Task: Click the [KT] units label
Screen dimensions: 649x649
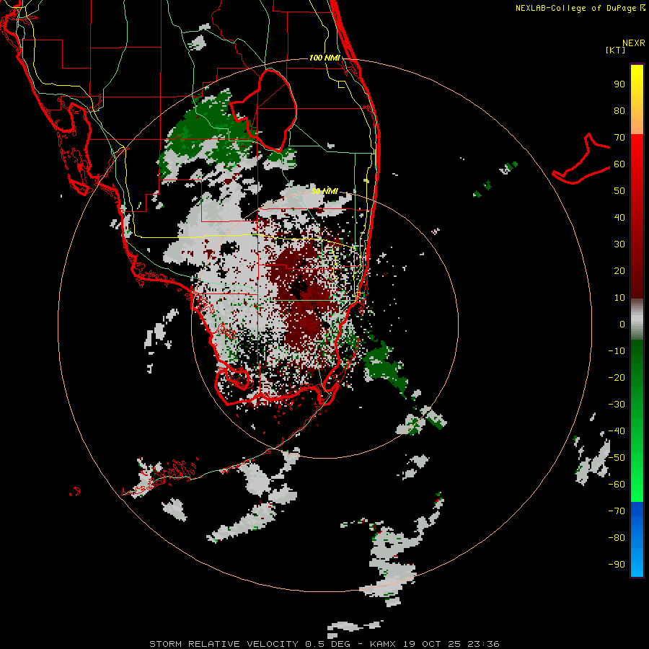Action: click(616, 50)
